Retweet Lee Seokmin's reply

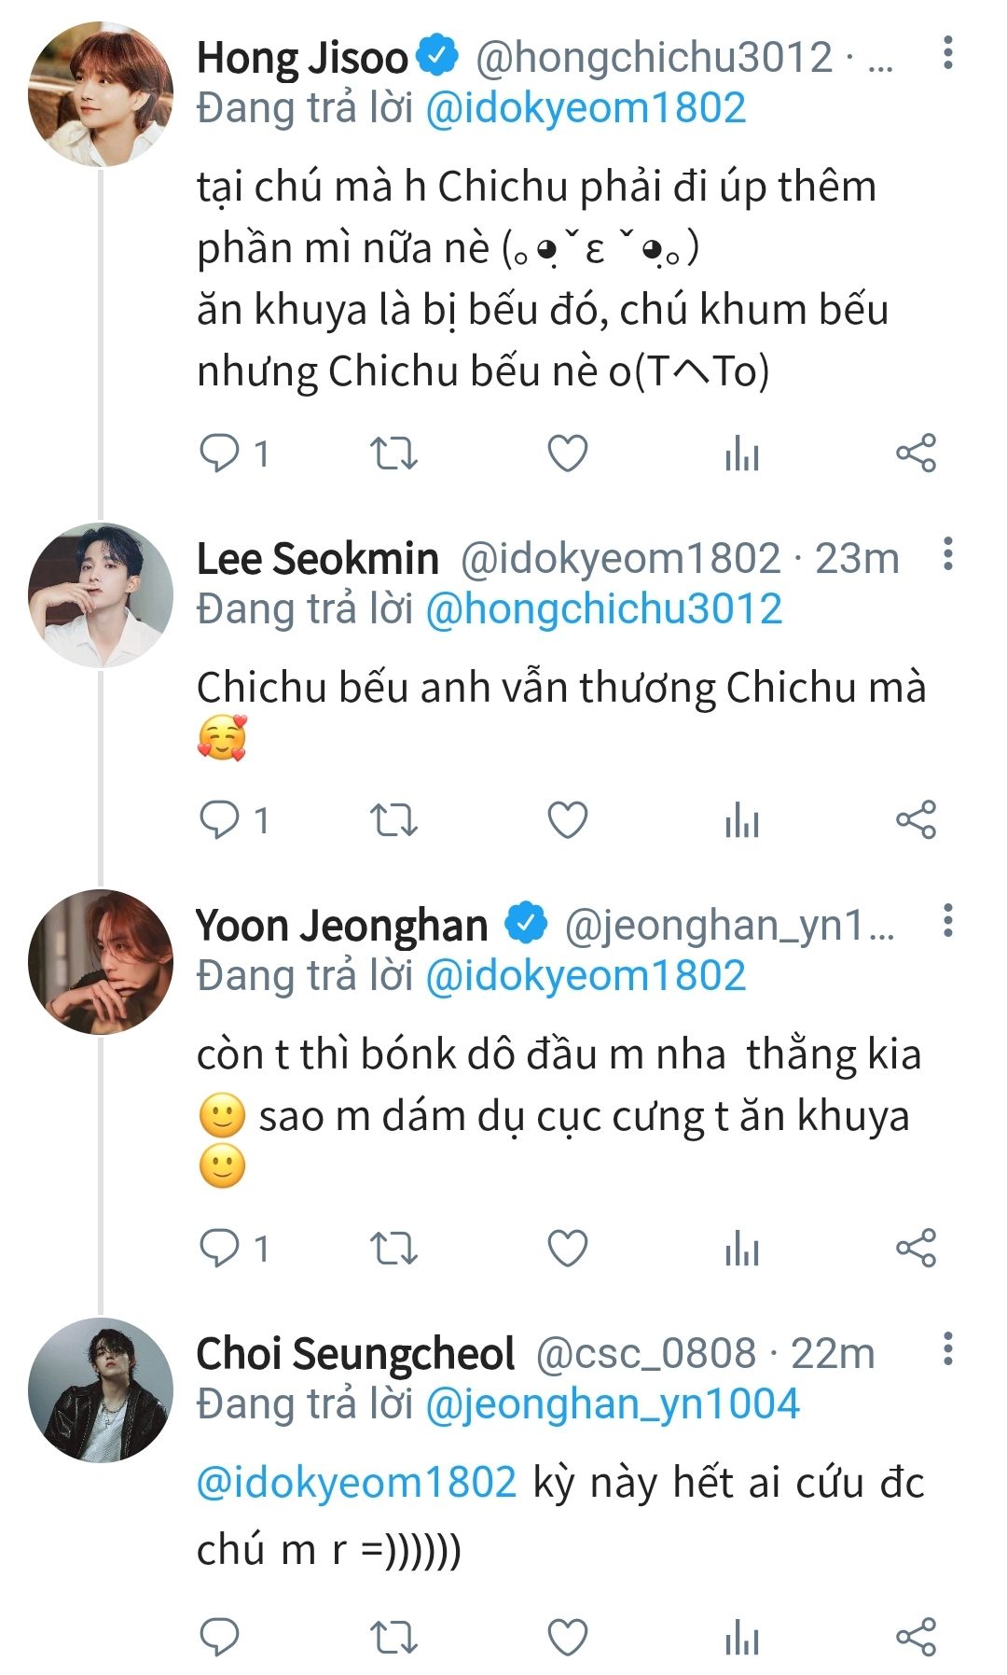[x=393, y=820]
